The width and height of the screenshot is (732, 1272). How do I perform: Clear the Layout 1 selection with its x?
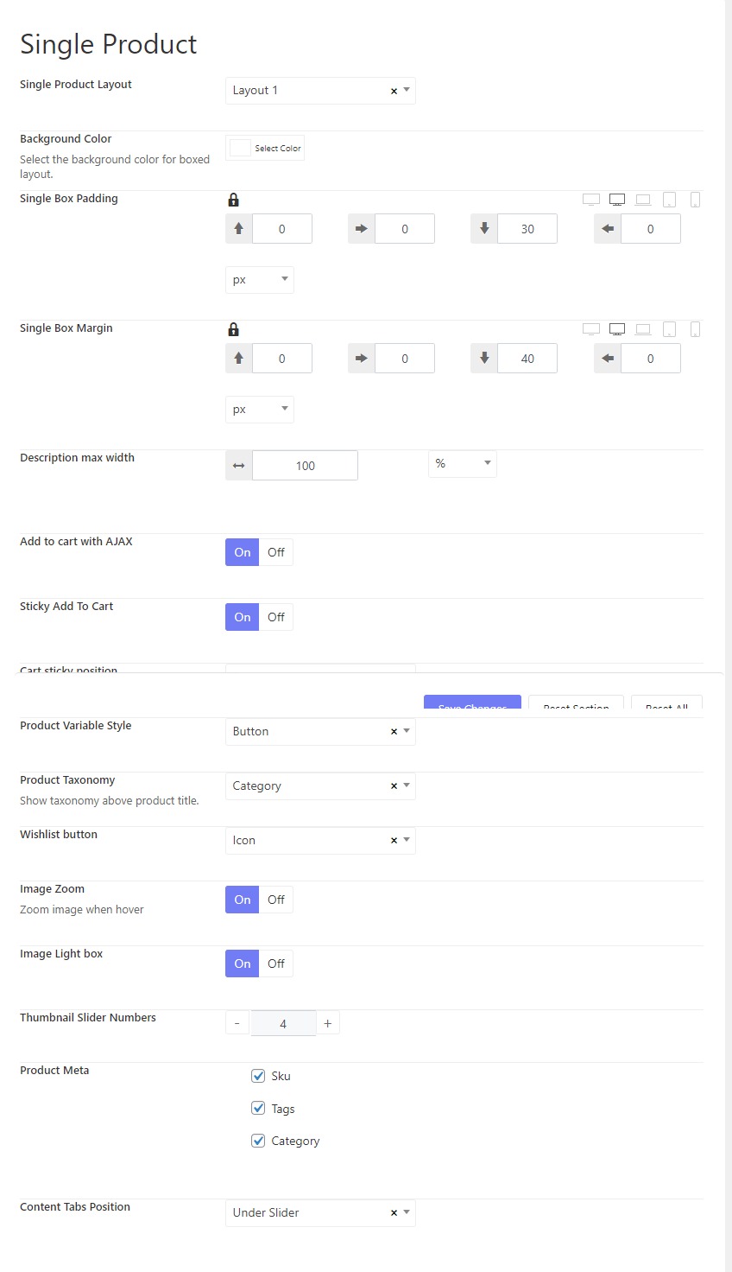point(394,91)
